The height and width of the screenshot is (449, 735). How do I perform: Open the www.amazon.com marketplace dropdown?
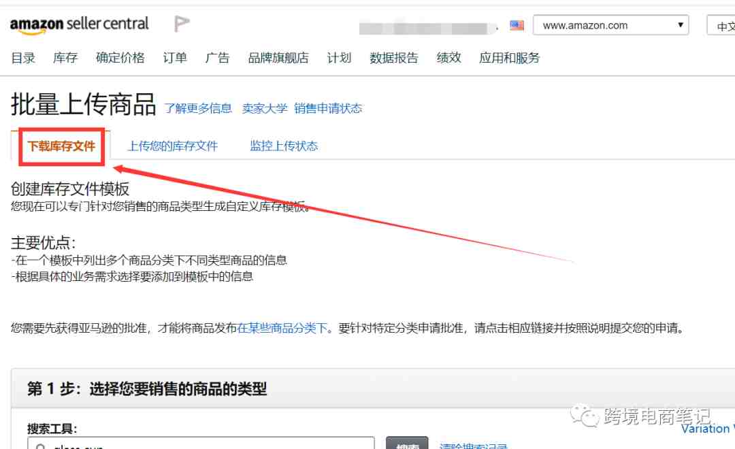(610, 25)
